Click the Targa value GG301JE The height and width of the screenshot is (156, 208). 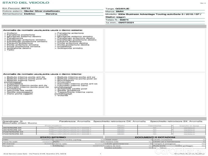[x=122, y=9]
